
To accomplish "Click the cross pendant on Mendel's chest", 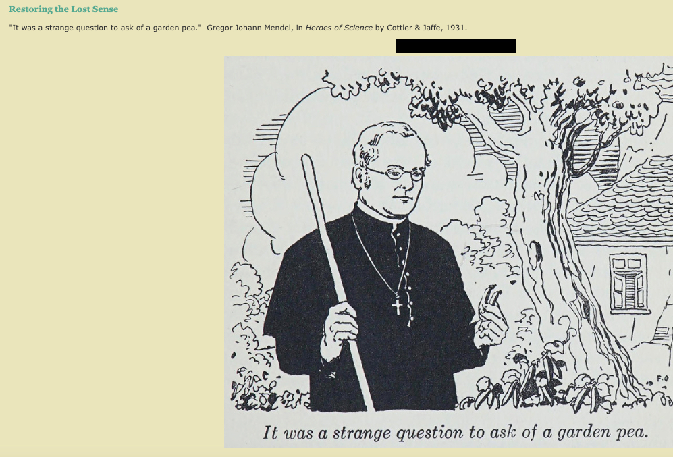I will click(398, 306).
